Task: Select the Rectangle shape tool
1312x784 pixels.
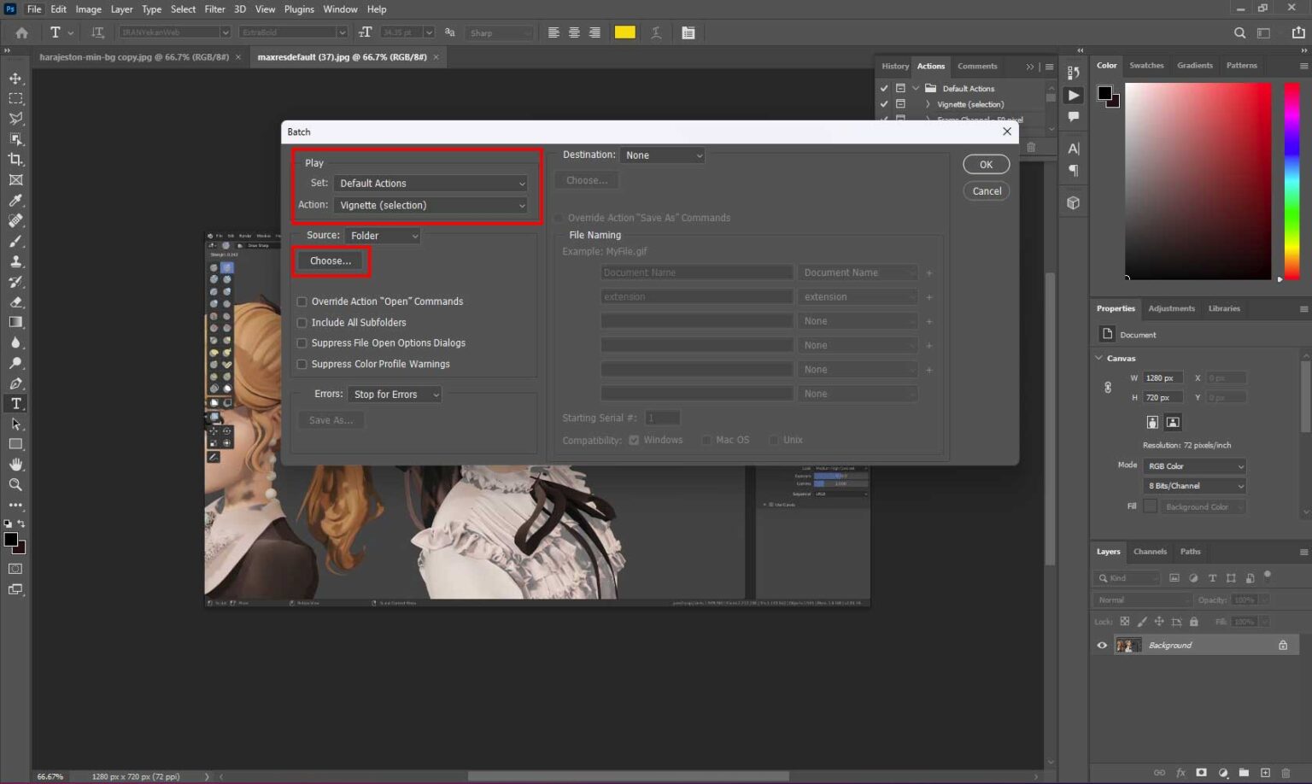Action: click(x=15, y=444)
